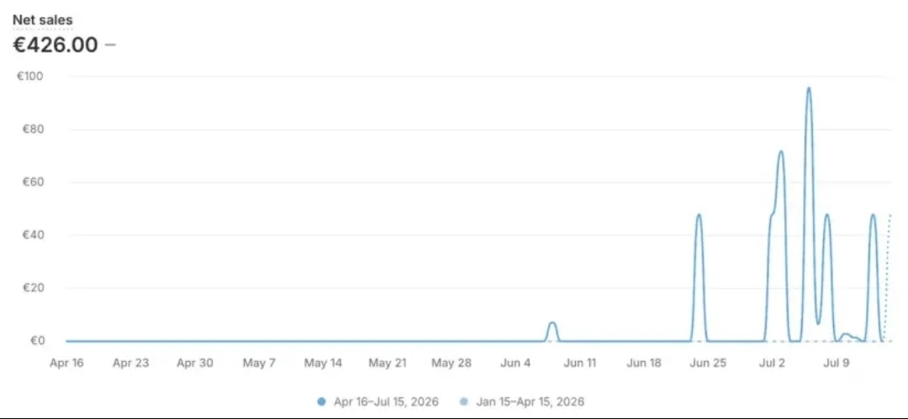The width and height of the screenshot is (908, 419).
Task: Click the Jul 9 axis label
Action: 837,364
